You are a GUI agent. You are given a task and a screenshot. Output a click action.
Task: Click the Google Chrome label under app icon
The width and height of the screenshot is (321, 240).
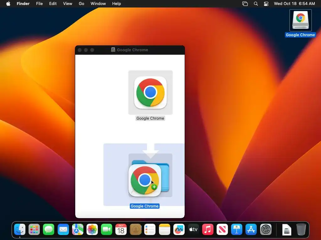[x=150, y=118]
